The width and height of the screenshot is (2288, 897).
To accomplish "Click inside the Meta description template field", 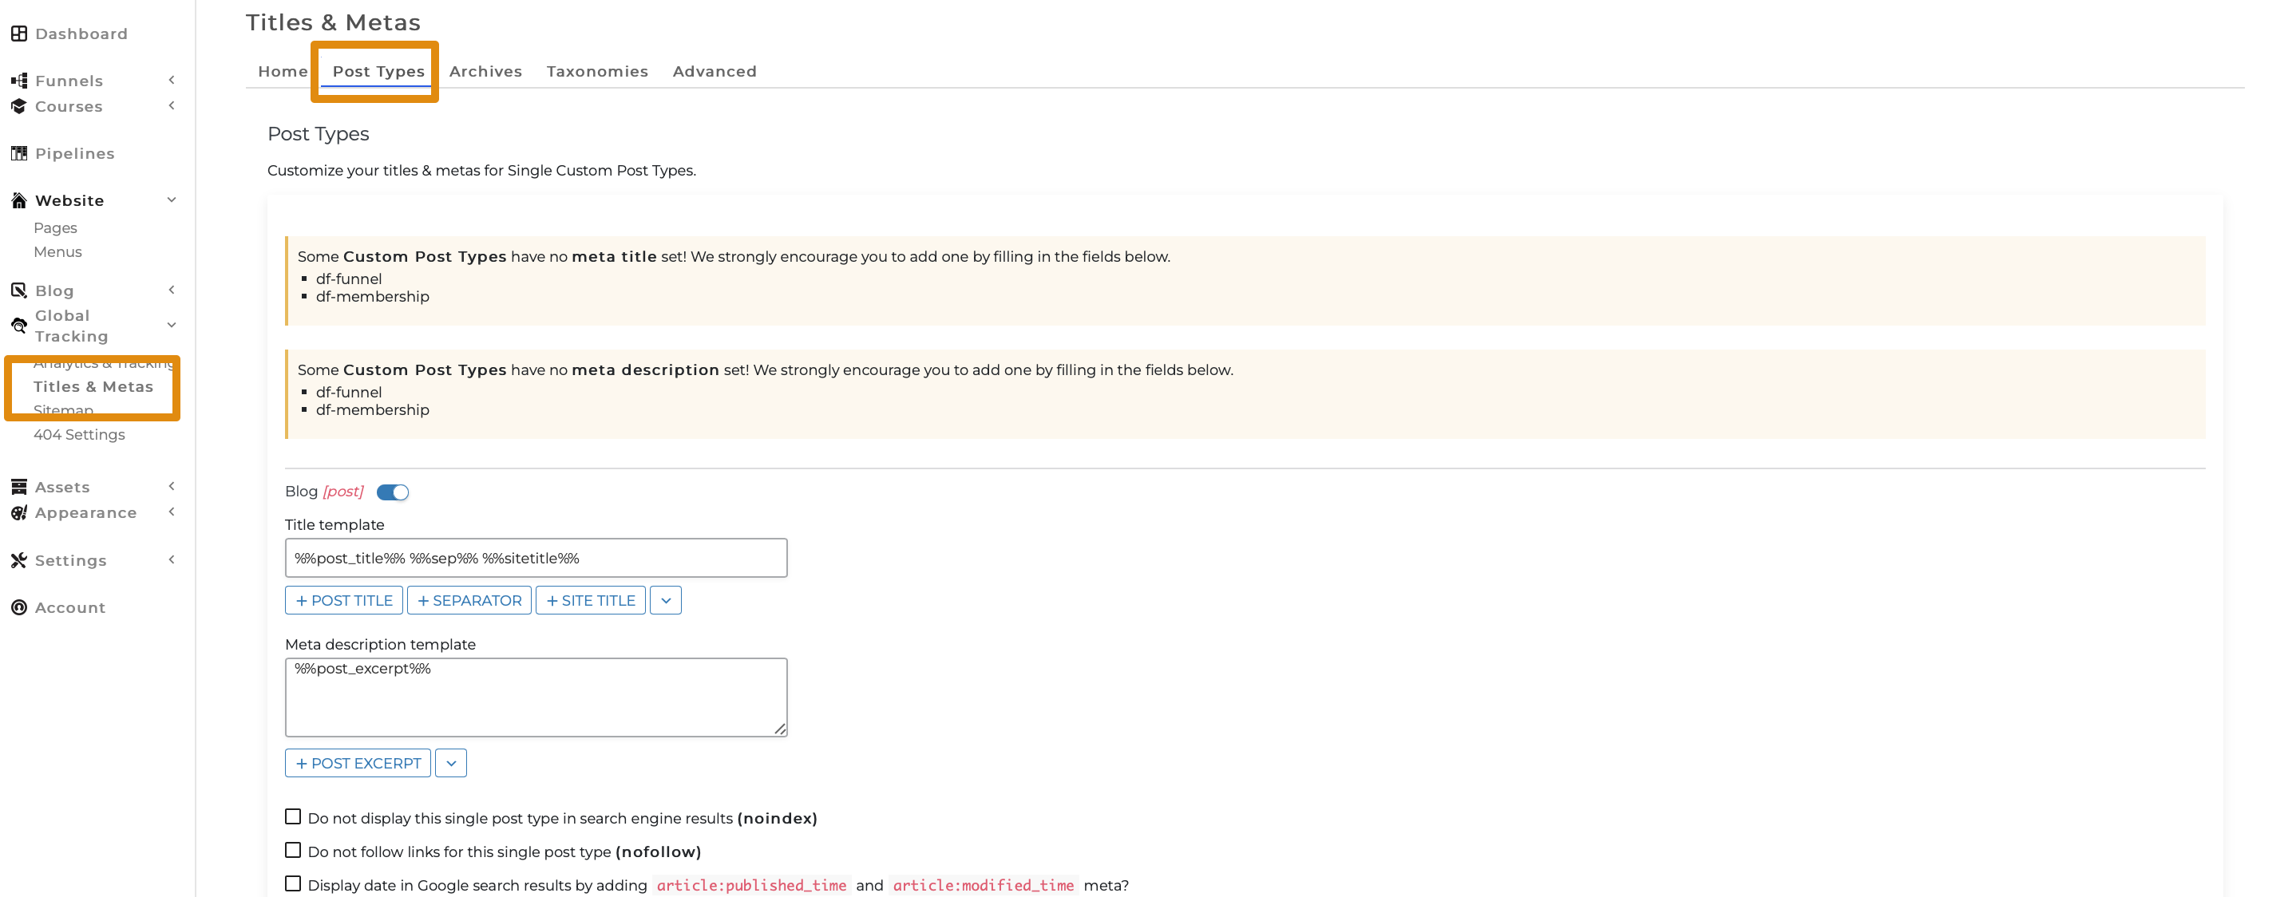I will pyautogui.click(x=535, y=696).
